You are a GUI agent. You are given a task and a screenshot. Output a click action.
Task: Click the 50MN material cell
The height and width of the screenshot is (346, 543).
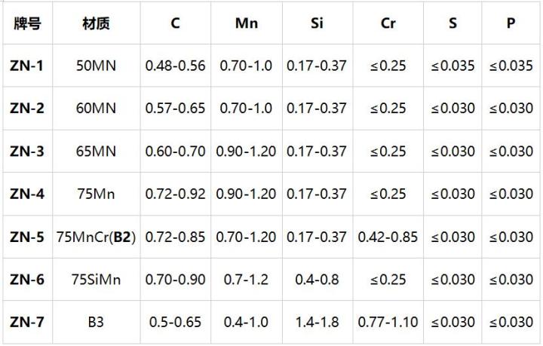pyautogui.click(x=96, y=66)
